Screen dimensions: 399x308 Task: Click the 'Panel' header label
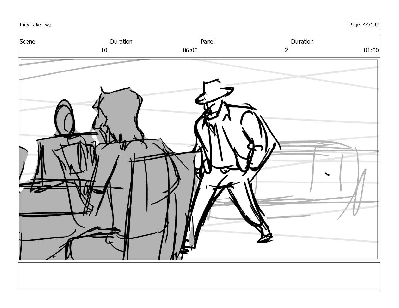coord(208,42)
